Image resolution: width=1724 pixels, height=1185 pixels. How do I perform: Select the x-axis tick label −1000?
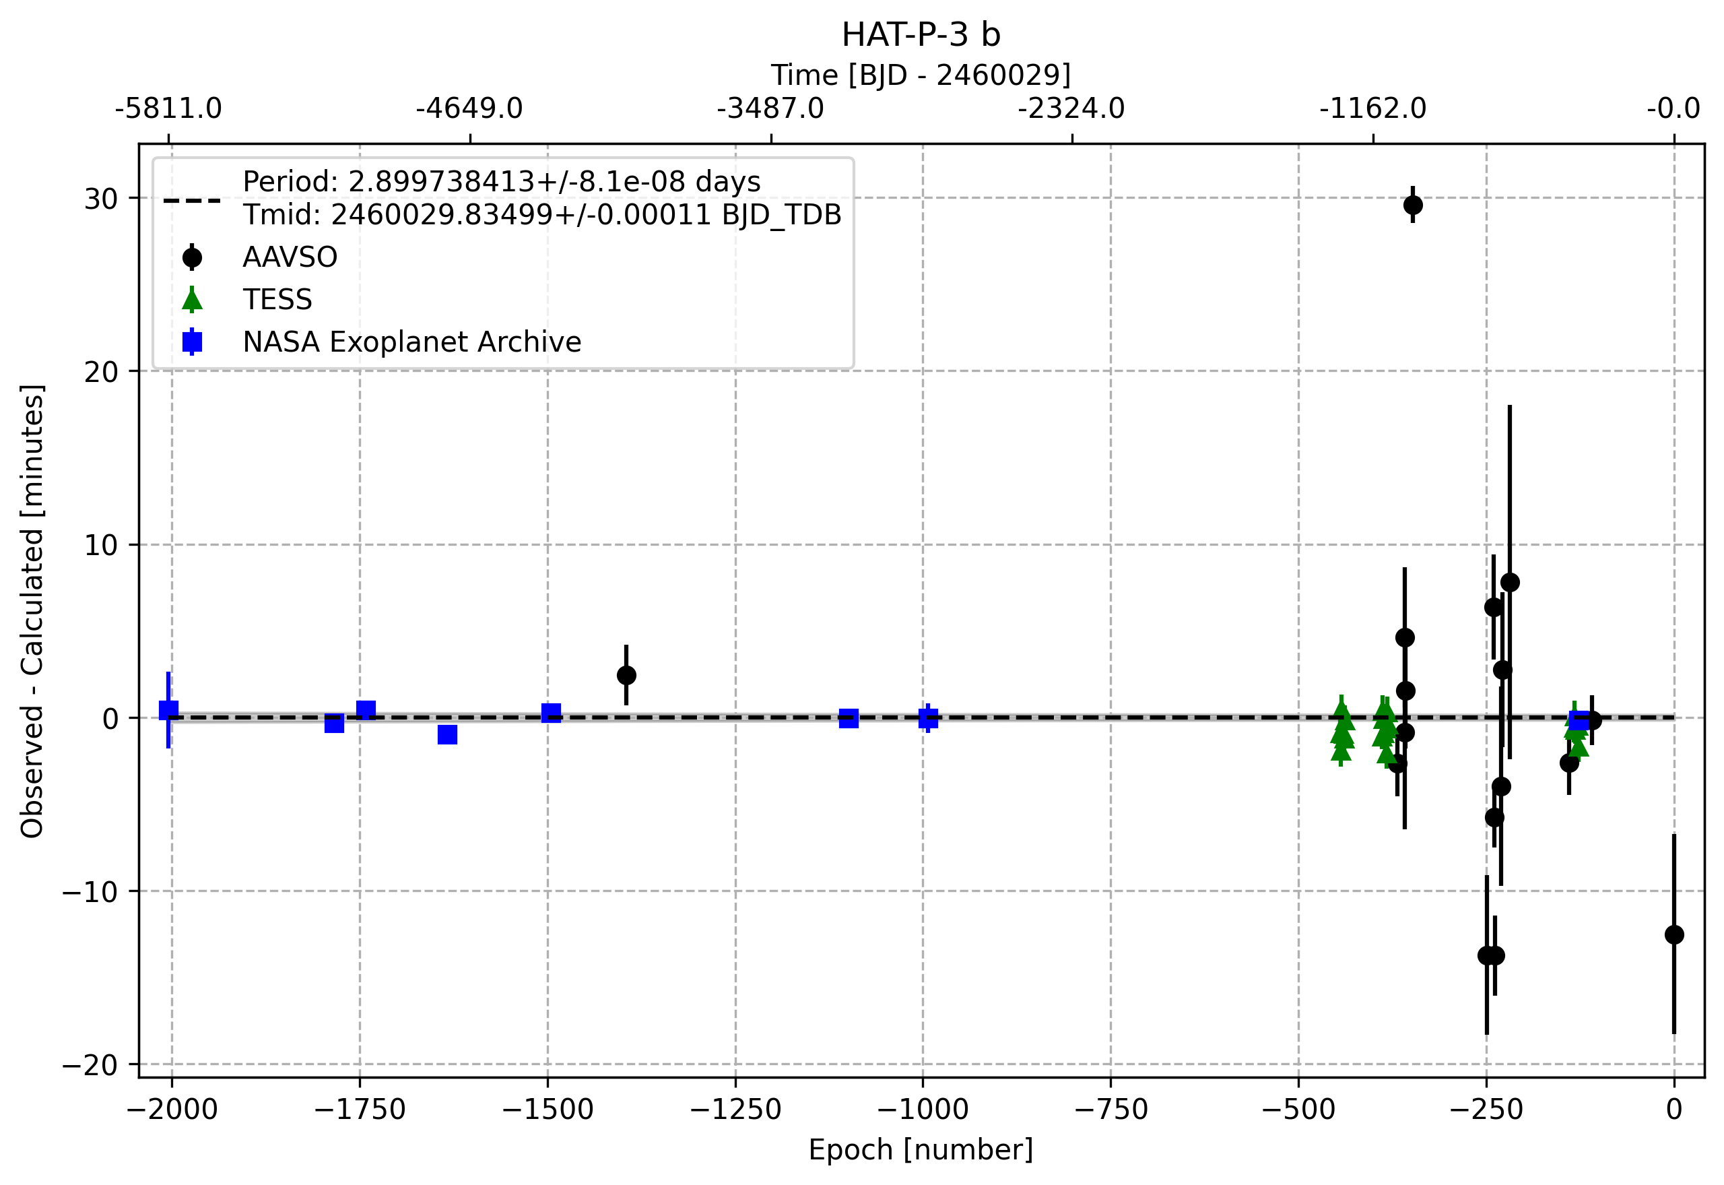point(923,1110)
